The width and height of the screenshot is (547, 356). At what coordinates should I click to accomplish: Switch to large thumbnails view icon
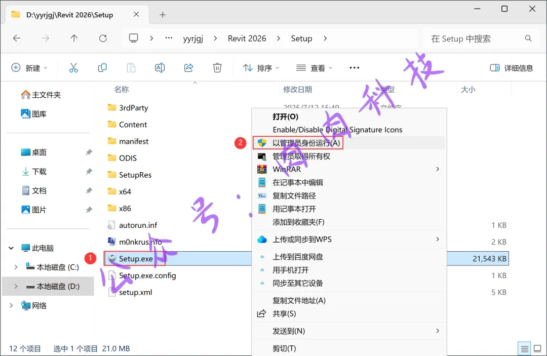pos(537,348)
